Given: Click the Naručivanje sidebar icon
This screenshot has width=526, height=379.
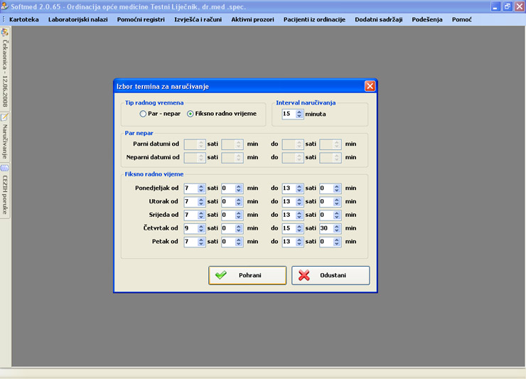Looking at the screenshot, I should point(4,117).
